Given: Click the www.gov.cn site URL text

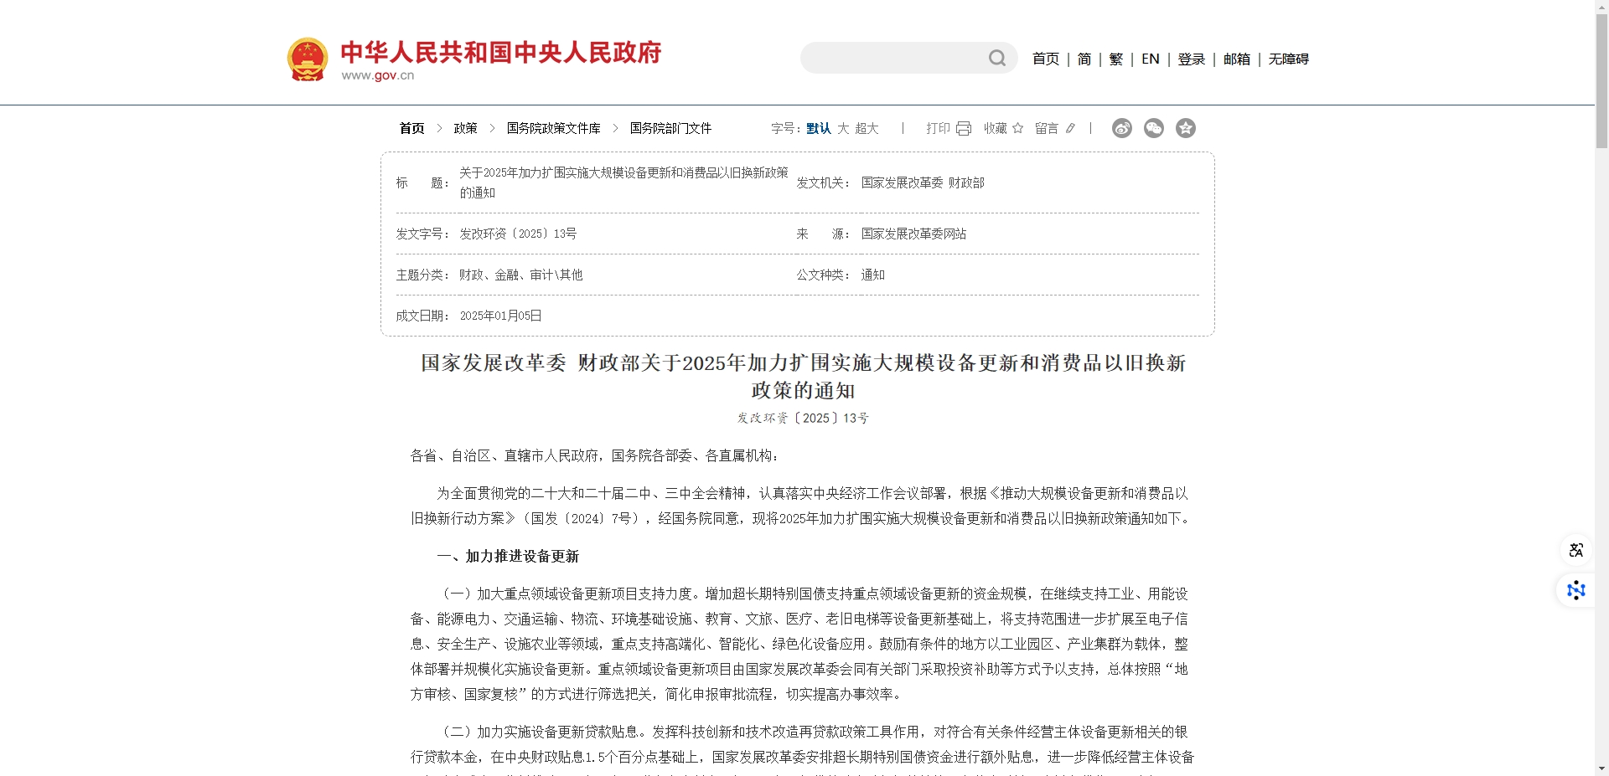Looking at the screenshot, I should tap(378, 75).
